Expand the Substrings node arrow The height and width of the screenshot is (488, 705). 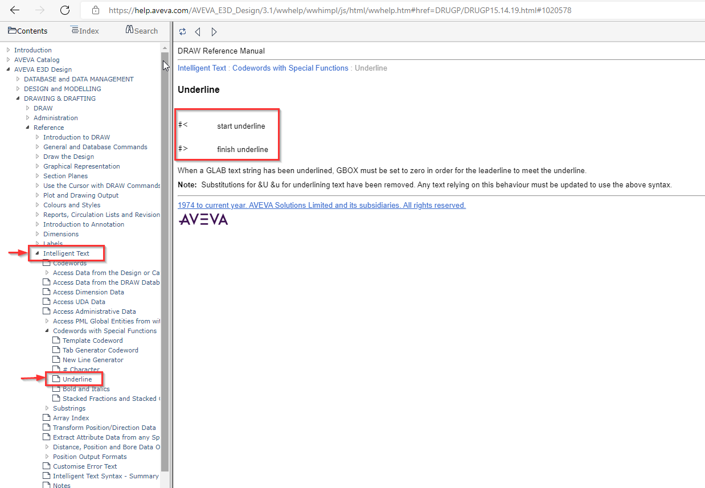[x=47, y=408]
